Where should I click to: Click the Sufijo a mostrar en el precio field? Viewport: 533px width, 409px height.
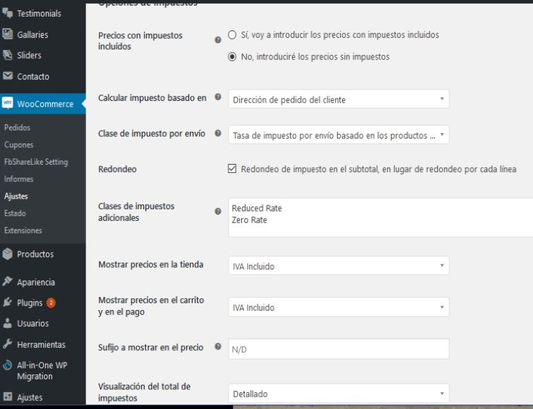tap(339, 349)
